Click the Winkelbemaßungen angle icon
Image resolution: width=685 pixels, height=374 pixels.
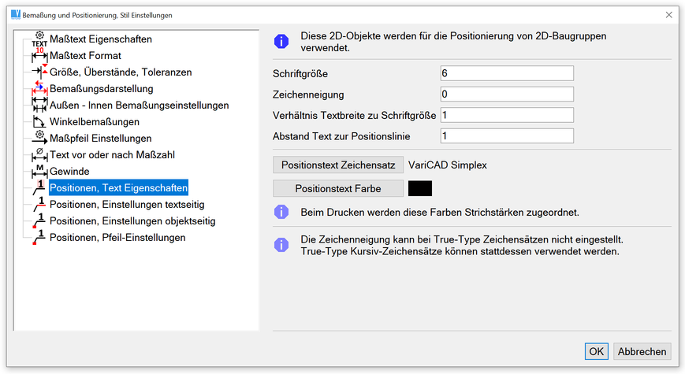tap(39, 122)
